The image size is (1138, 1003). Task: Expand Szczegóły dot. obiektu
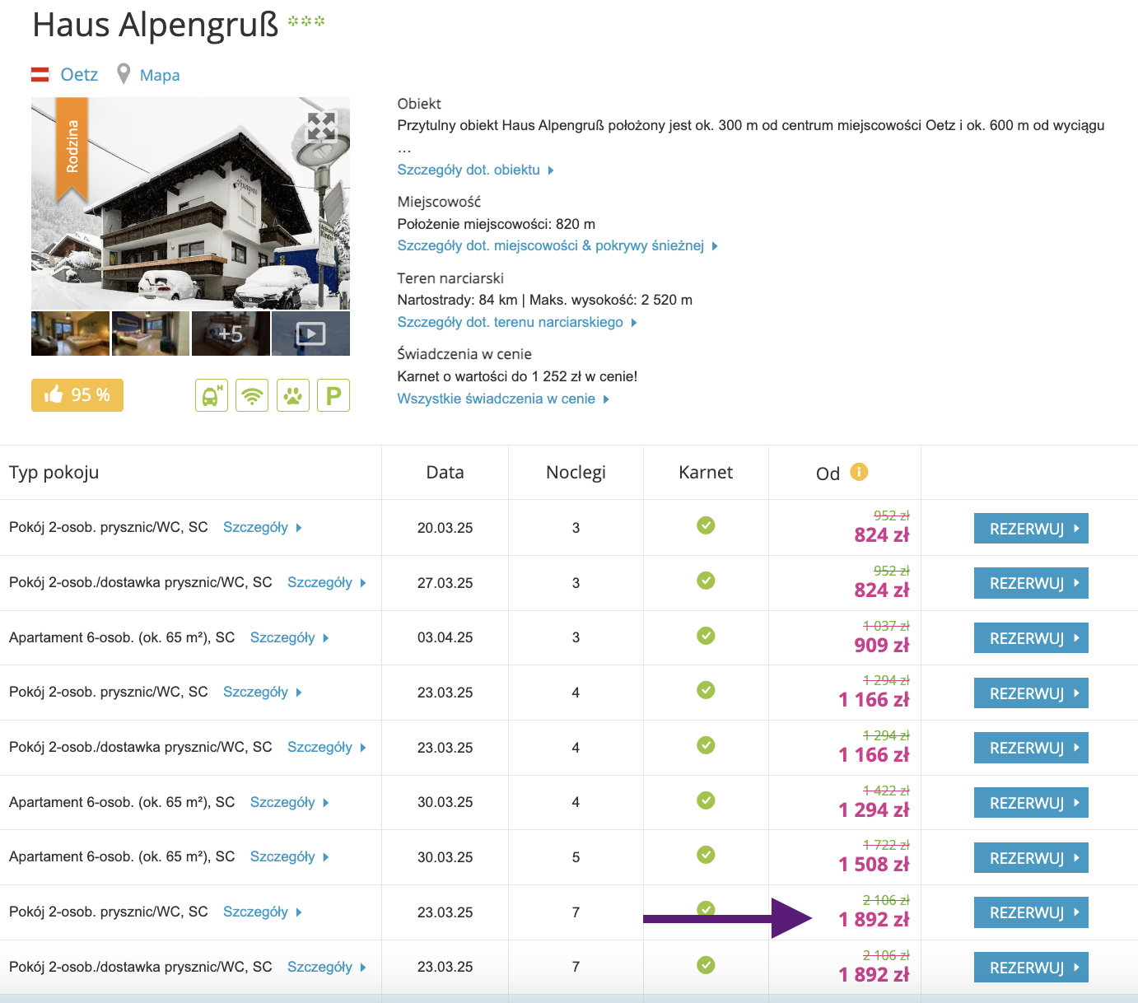pyautogui.click(x=475, y=170)
